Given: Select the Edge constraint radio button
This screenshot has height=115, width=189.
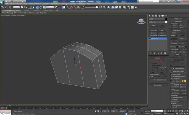Looking at the screenshot, I should pyautogui.click(x=178, y=25).
